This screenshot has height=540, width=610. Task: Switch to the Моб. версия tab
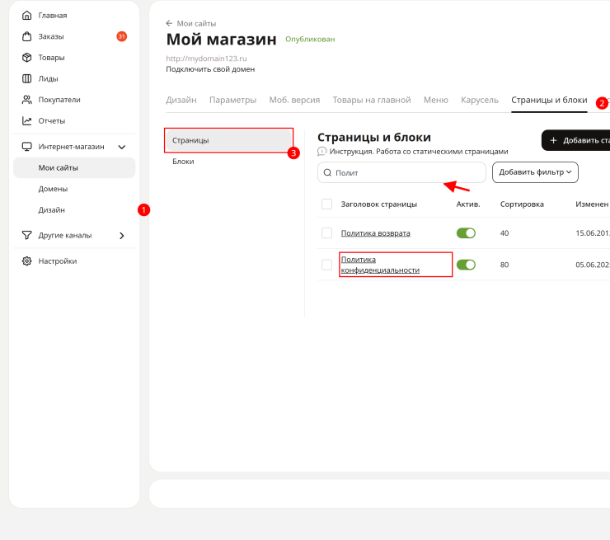coord(294,100)
